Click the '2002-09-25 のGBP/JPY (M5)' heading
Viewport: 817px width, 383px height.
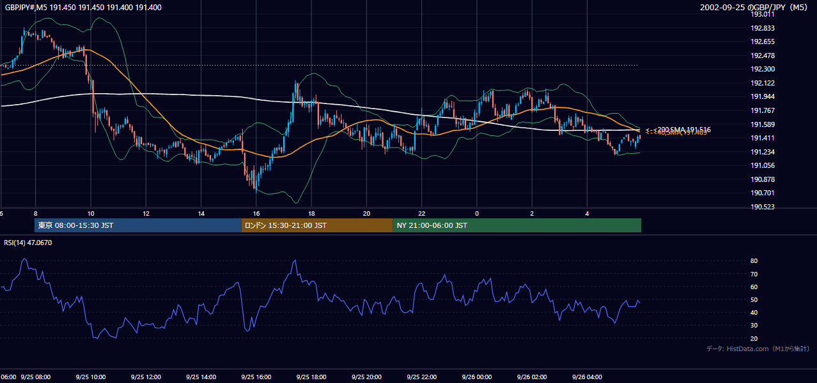pos(754,8)
